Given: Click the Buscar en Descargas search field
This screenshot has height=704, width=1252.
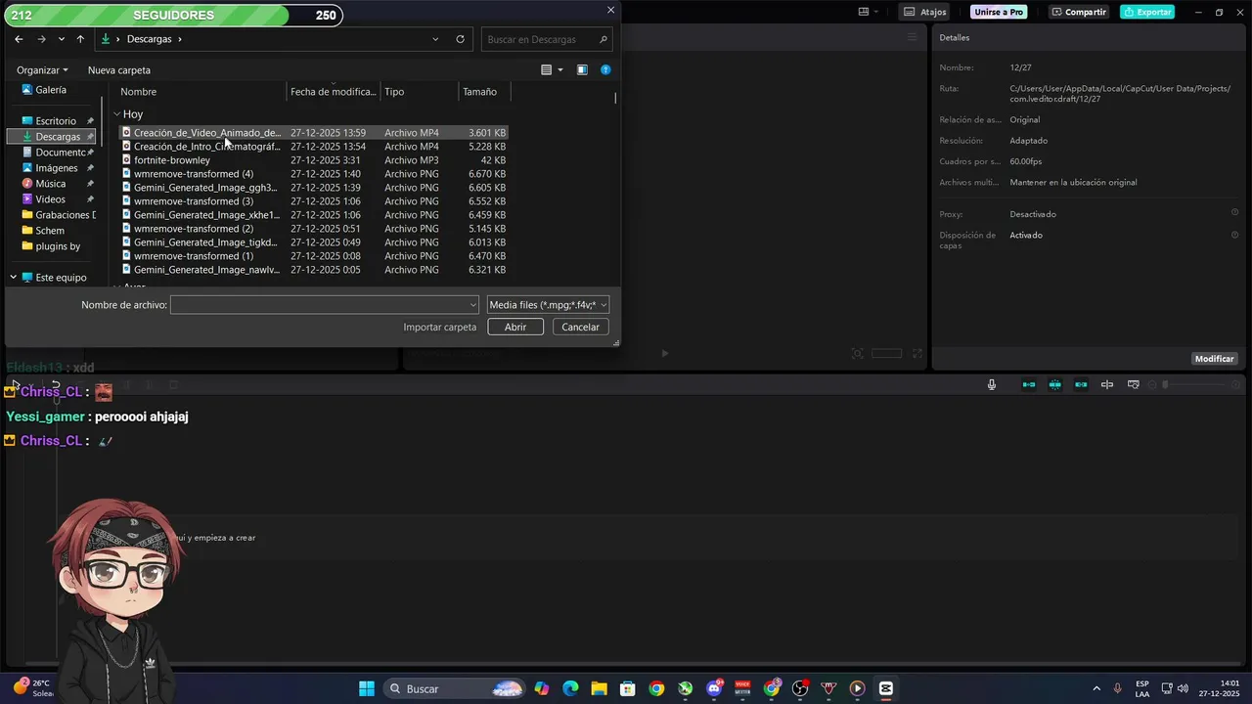Looking at the screenshot, I should point(547,39).
